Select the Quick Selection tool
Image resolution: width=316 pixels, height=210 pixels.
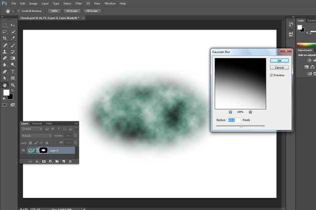(13, 32)
